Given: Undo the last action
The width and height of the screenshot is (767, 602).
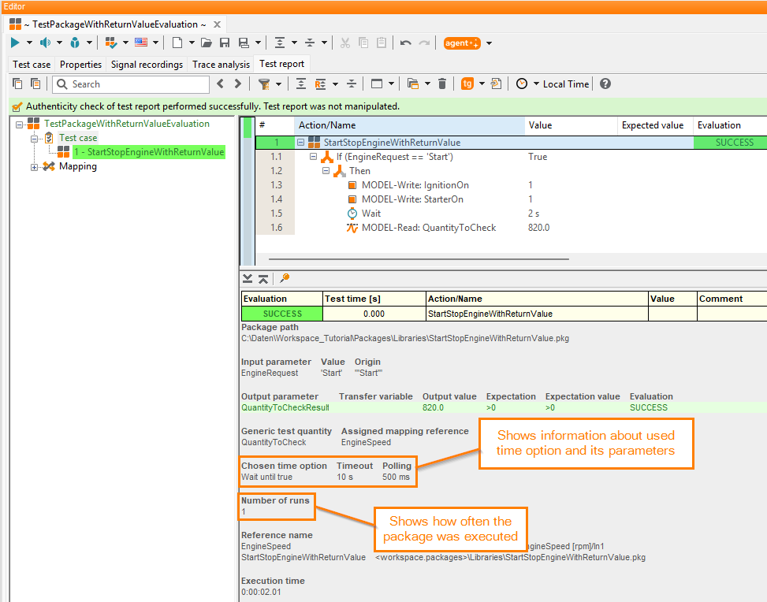Looking at the screenshot, I should (x=405, y=43).
